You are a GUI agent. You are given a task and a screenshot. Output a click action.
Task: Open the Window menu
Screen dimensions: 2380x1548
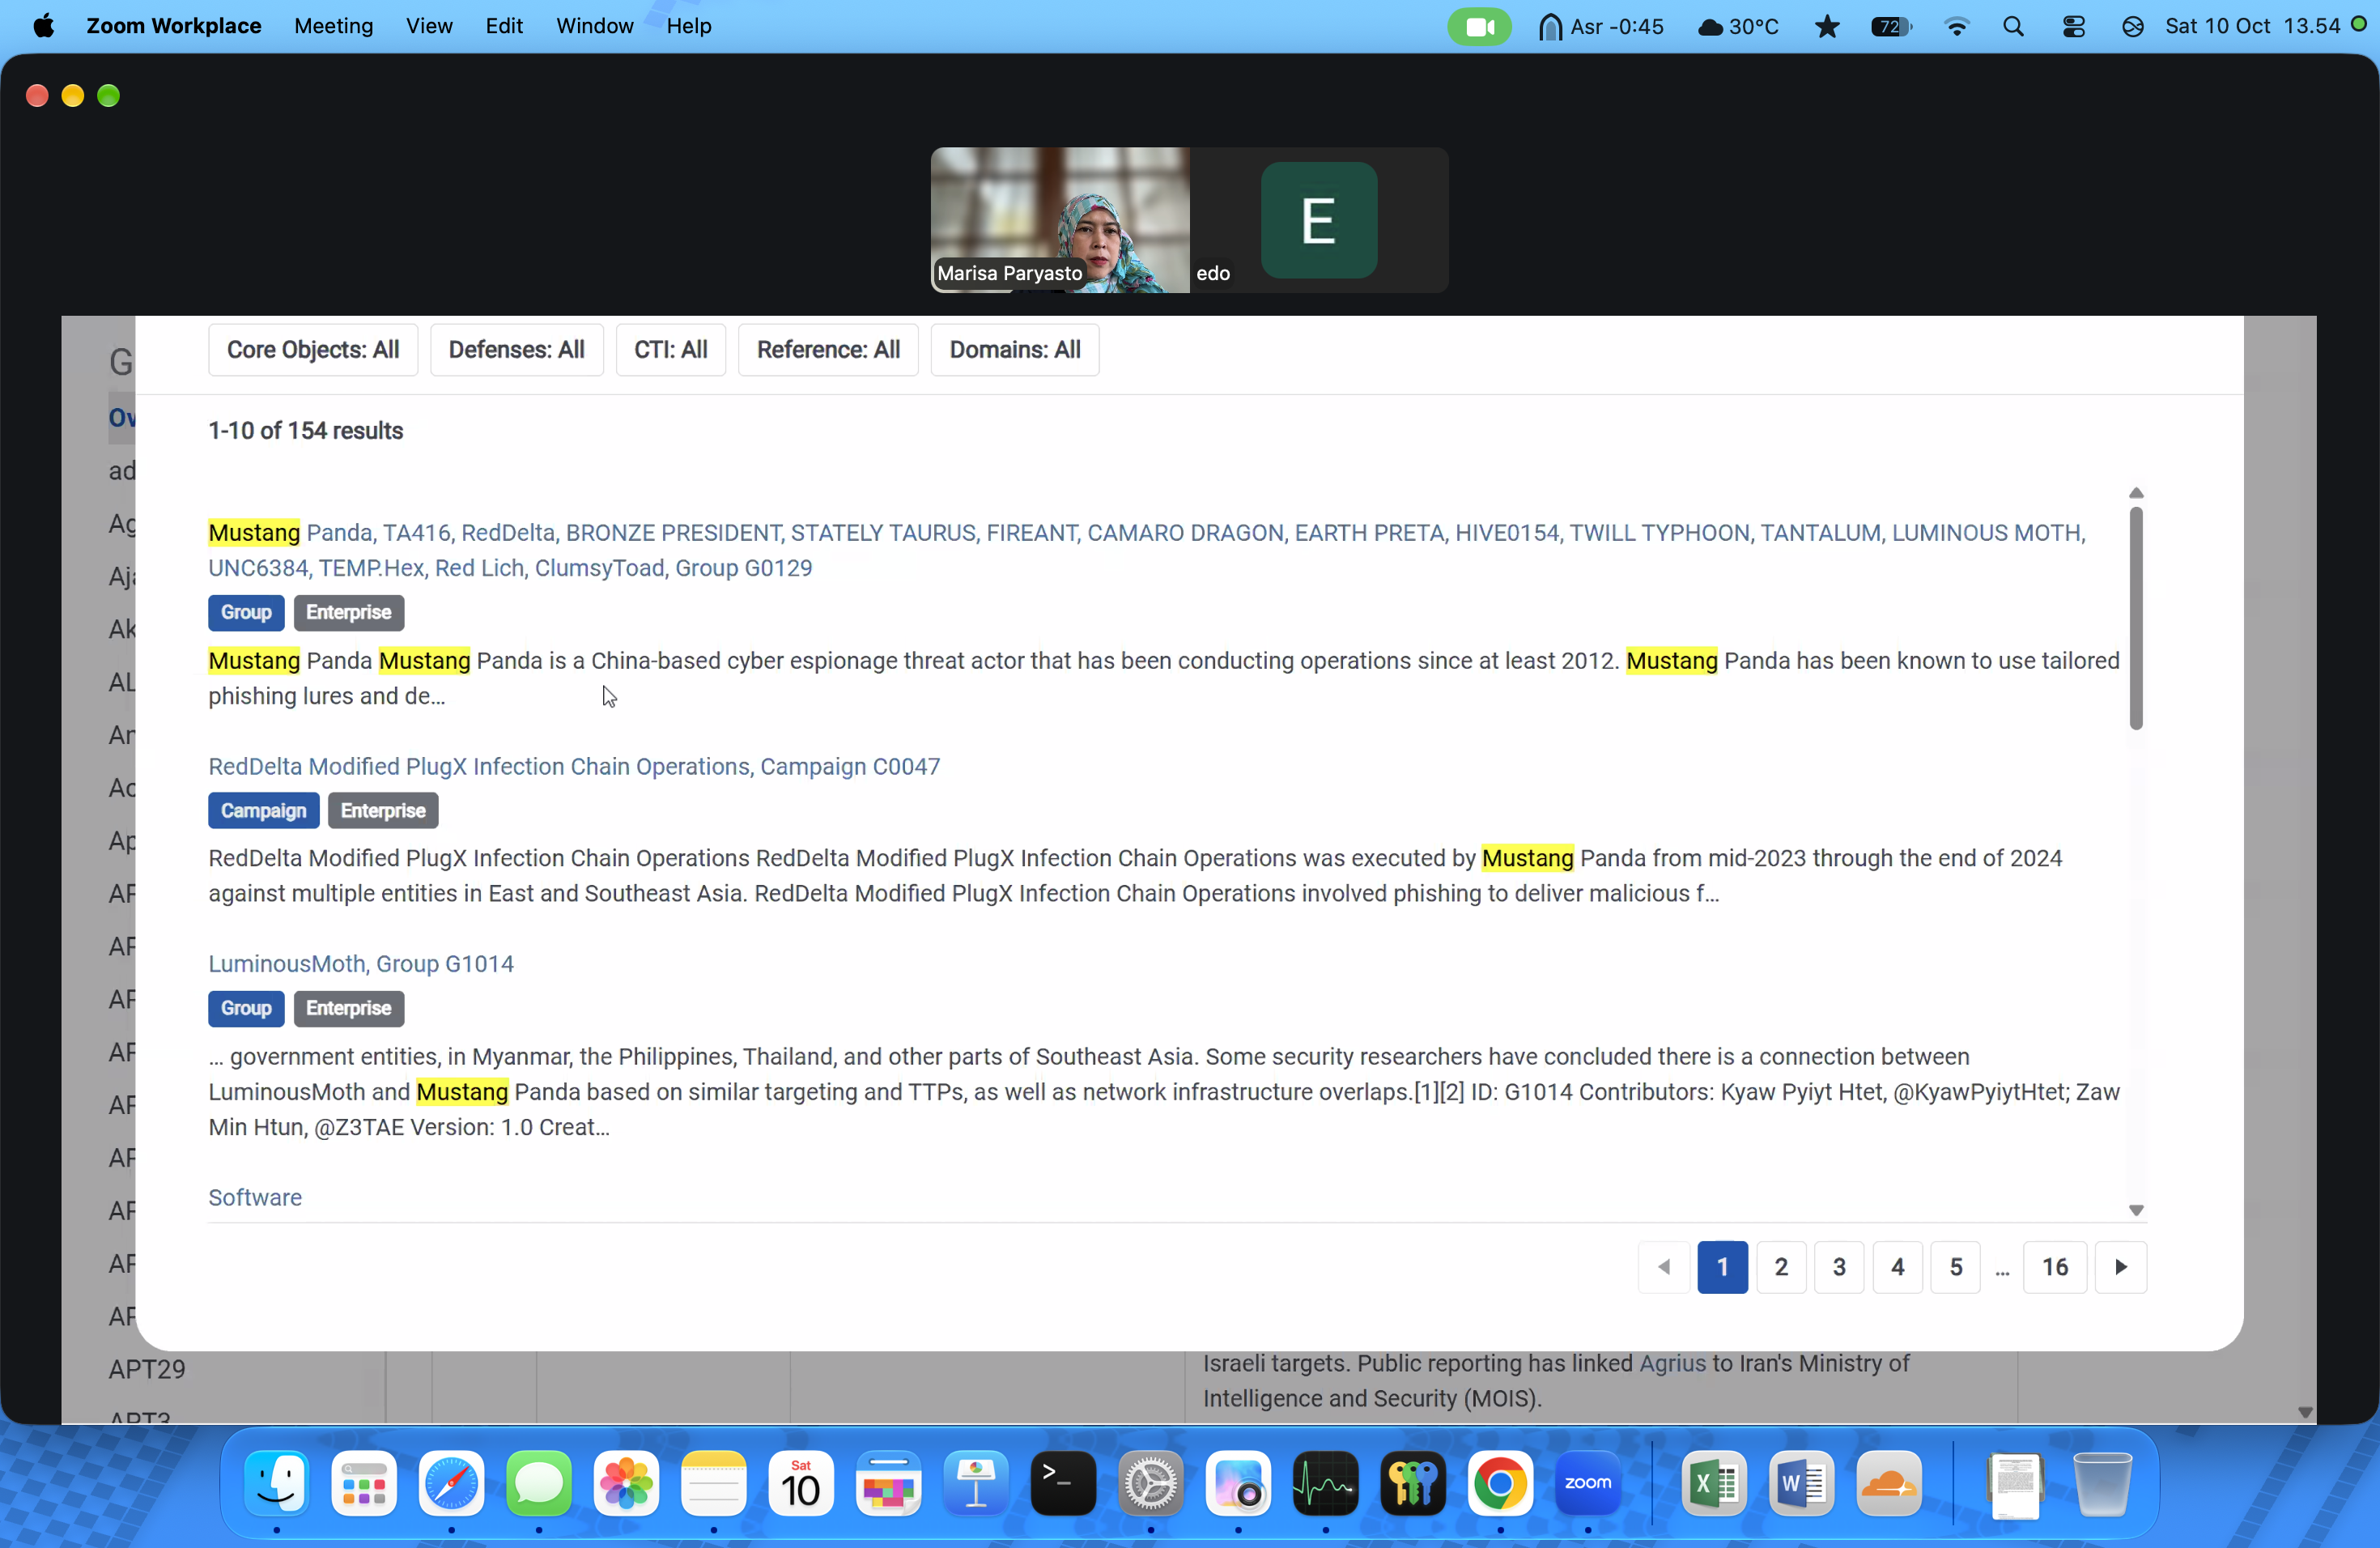595,26
